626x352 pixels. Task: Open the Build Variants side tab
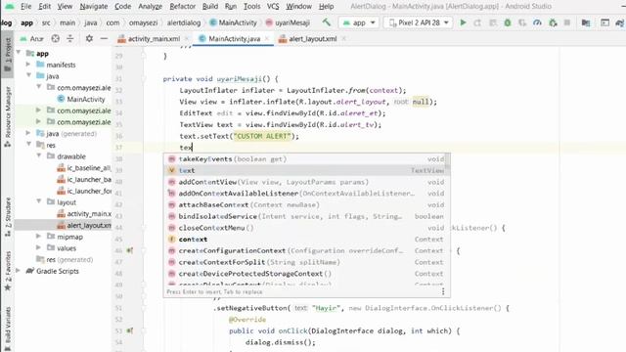[x=7, y=329]
